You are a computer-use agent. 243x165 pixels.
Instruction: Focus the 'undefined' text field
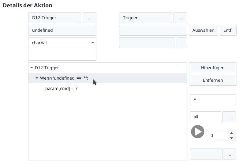(62, 30)
